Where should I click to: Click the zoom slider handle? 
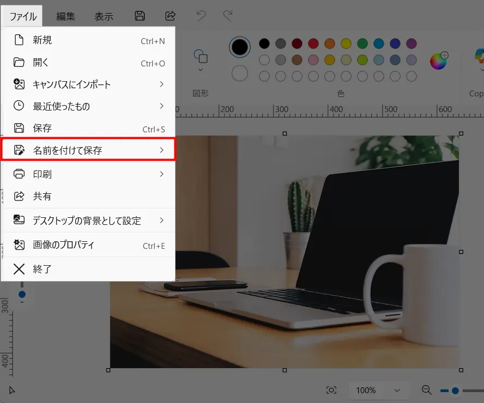tap(455, 390)
